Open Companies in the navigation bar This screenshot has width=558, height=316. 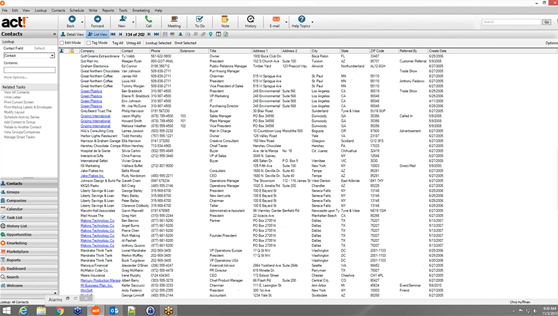pyautogui.click(x=29, y=201)
